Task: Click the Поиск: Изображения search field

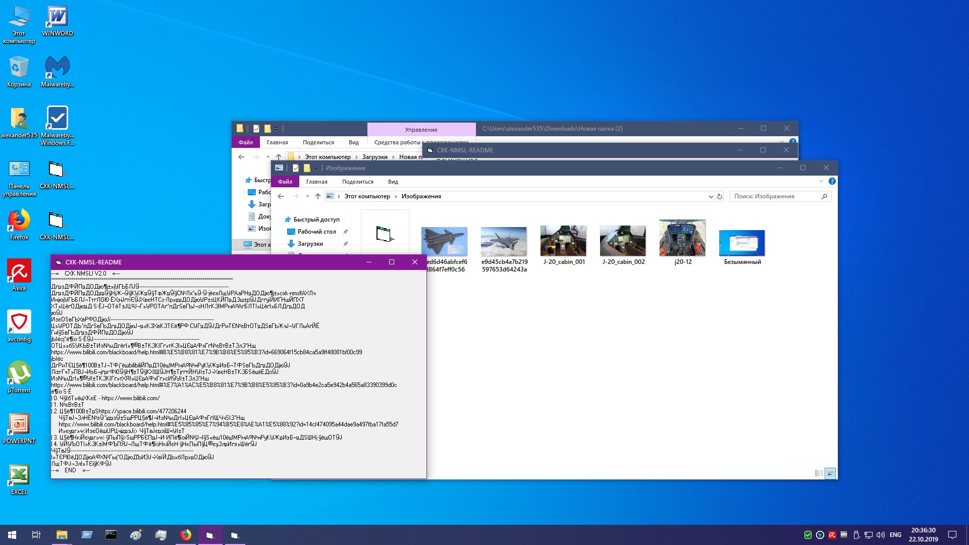Action: (775, 196)
